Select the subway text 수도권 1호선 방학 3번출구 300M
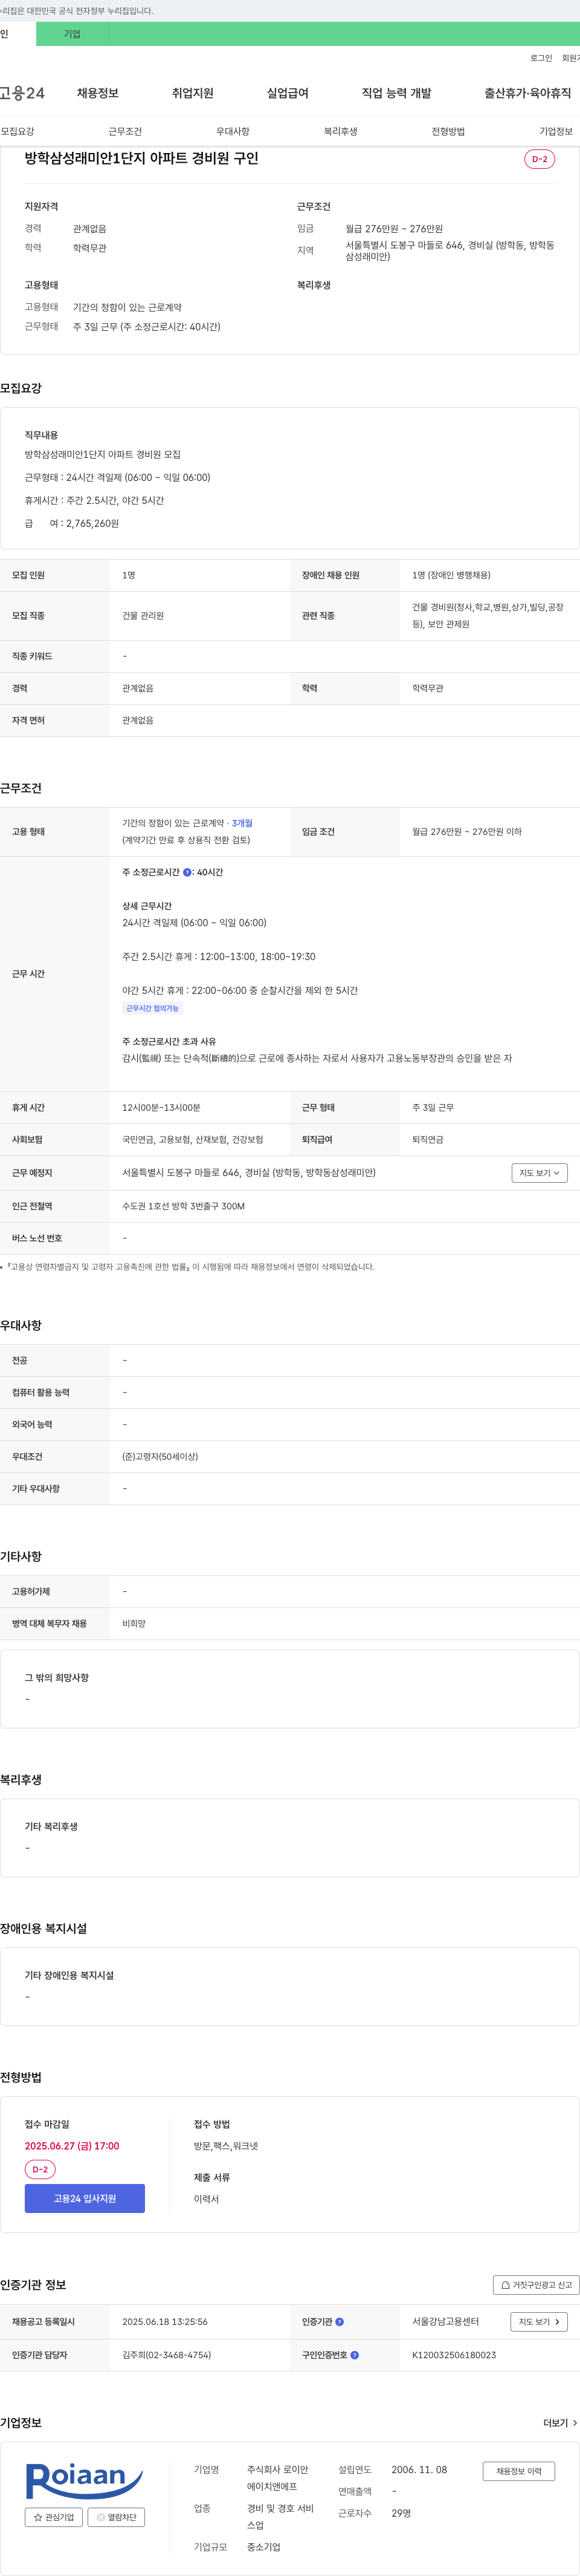 point(184,1206)
